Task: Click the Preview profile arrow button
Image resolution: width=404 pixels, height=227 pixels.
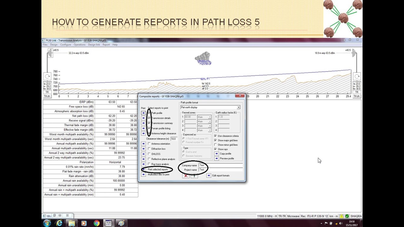Action: 217,158
